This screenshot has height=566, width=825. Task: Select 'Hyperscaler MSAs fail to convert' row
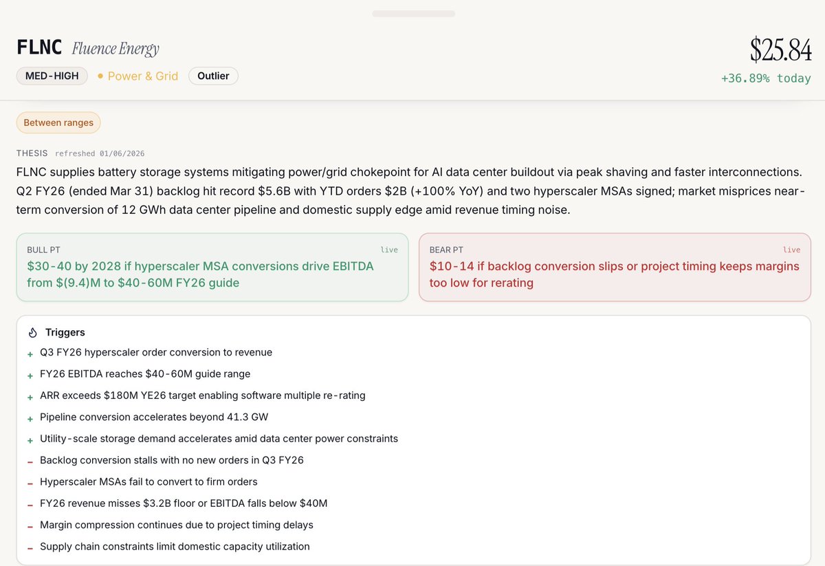pos(148,482)
